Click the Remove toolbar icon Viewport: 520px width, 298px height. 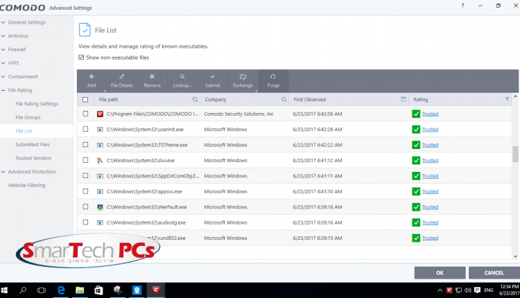click(x=152, y=76)
